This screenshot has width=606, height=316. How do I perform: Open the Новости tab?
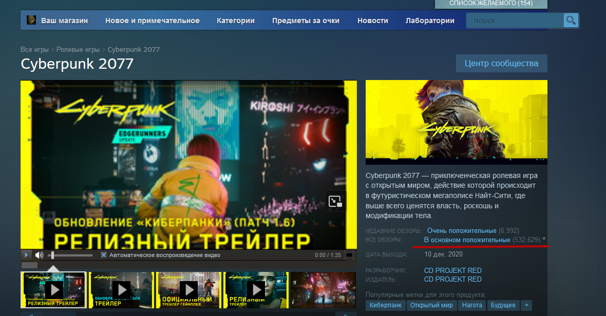pyautogui.click(x=372, y=21)
